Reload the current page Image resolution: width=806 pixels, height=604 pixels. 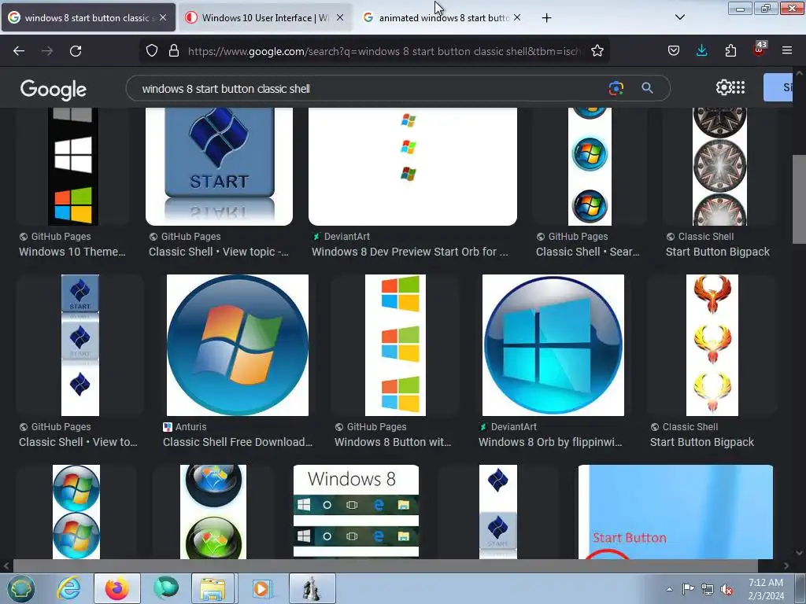tap(76, 51)
